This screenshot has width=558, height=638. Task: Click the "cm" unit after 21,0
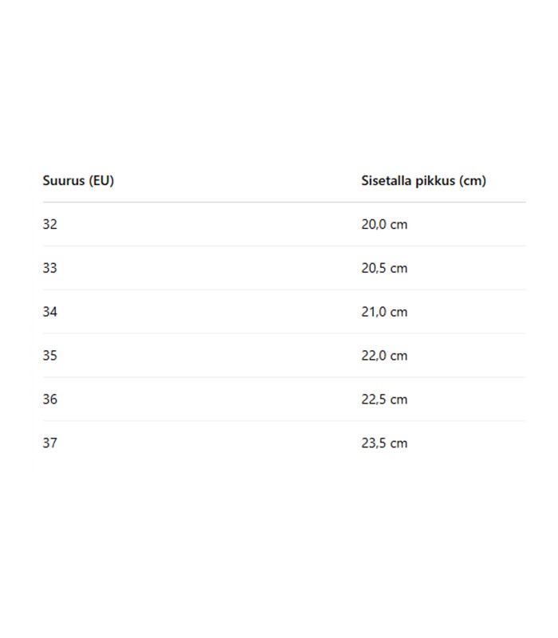click(399, 313)
